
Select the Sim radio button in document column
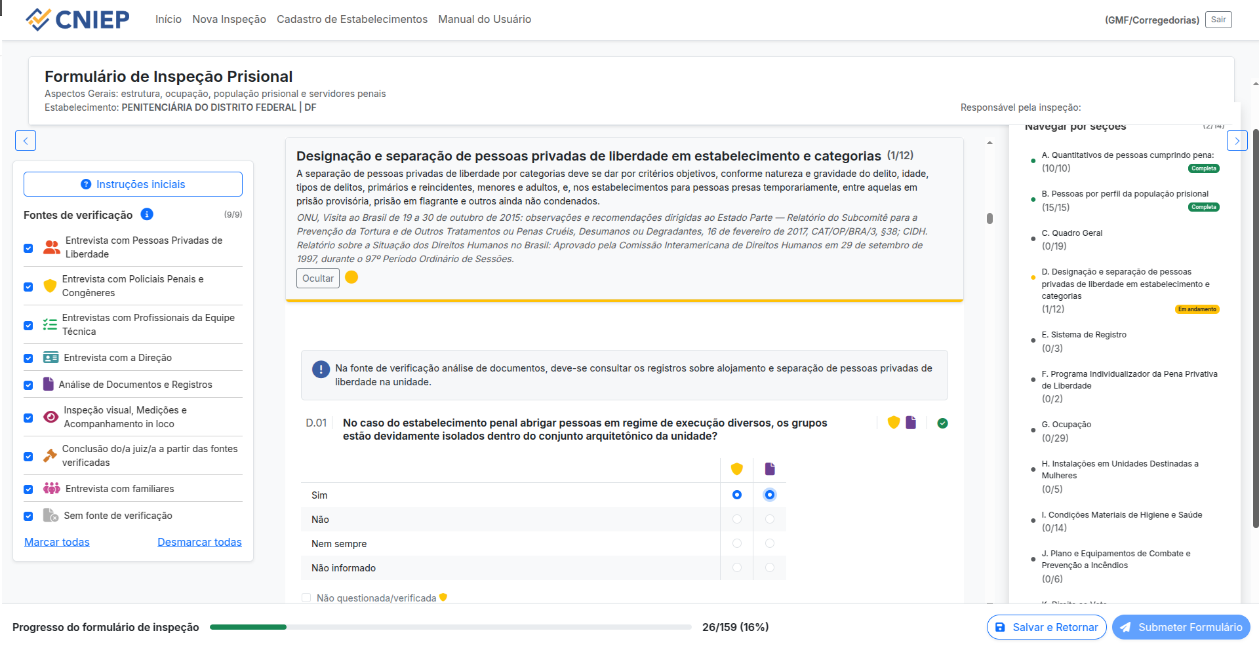770,495
